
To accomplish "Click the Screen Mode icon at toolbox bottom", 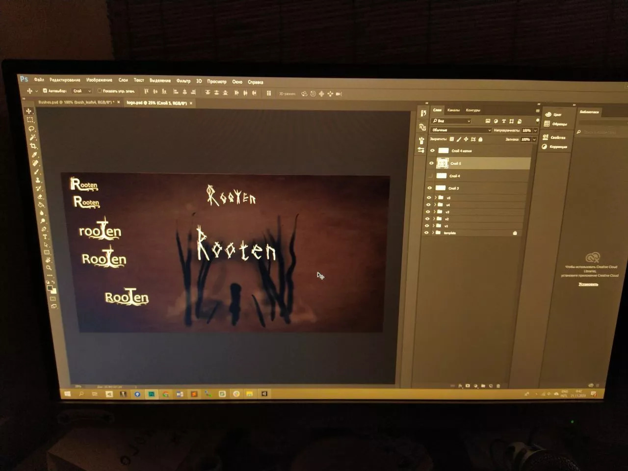I will tap(53, 306).
